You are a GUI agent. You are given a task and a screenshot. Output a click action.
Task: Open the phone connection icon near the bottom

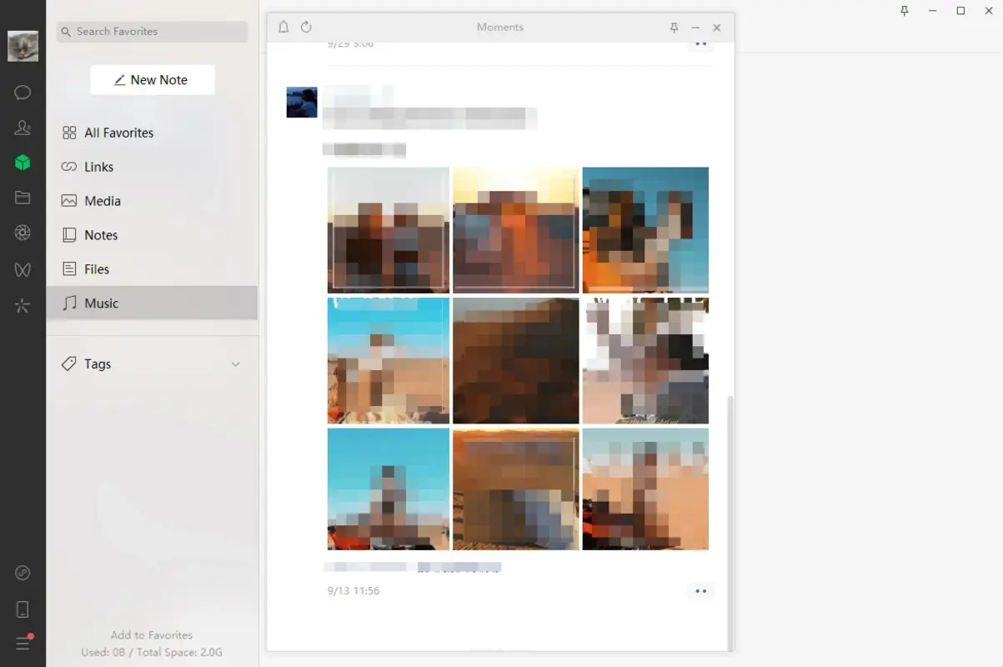pos(23,608)
